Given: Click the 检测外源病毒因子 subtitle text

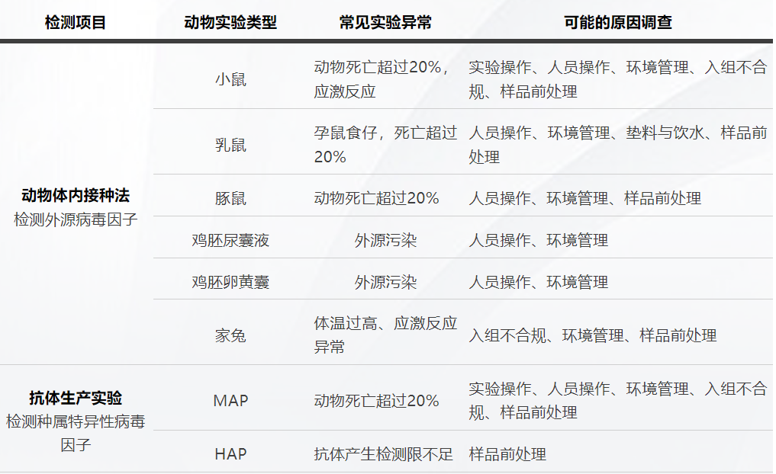Looking at the screenshot, I should coord(76,219).
